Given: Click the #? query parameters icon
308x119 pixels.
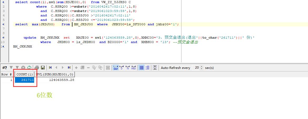Looking at the screenshot, I should [x=4, y=68].
